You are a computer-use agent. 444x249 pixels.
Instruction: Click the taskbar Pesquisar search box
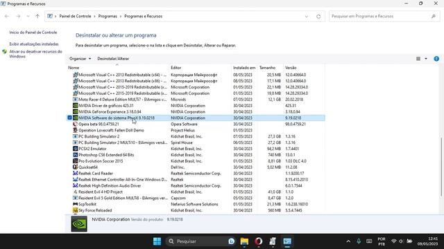(x=201, y=241)
